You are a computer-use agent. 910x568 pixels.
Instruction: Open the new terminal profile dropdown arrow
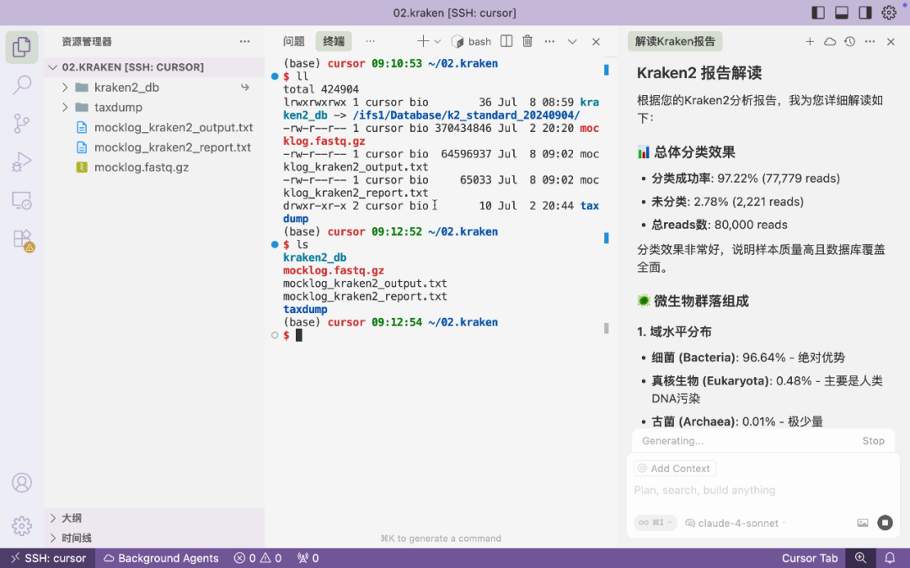click(437, 41)
